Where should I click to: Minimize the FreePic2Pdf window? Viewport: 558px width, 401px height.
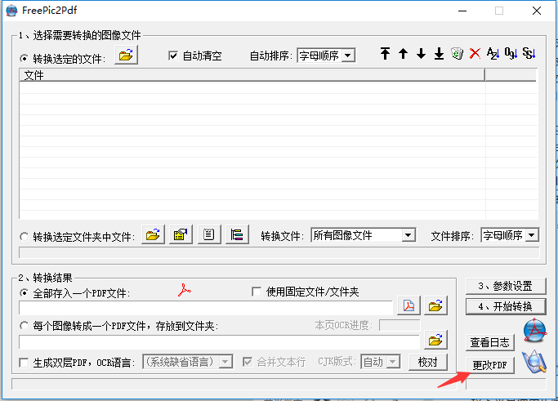click(462, 11)
